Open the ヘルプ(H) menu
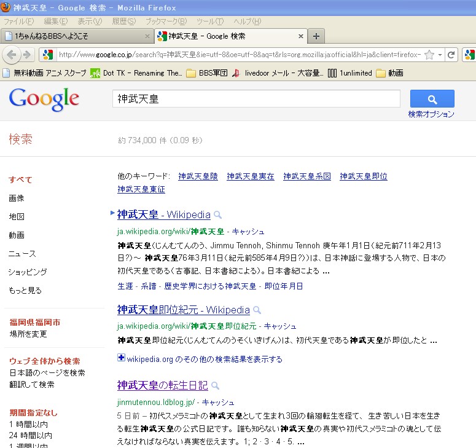The width and height of the screenshot is (476, 448). tap(248, 22)
